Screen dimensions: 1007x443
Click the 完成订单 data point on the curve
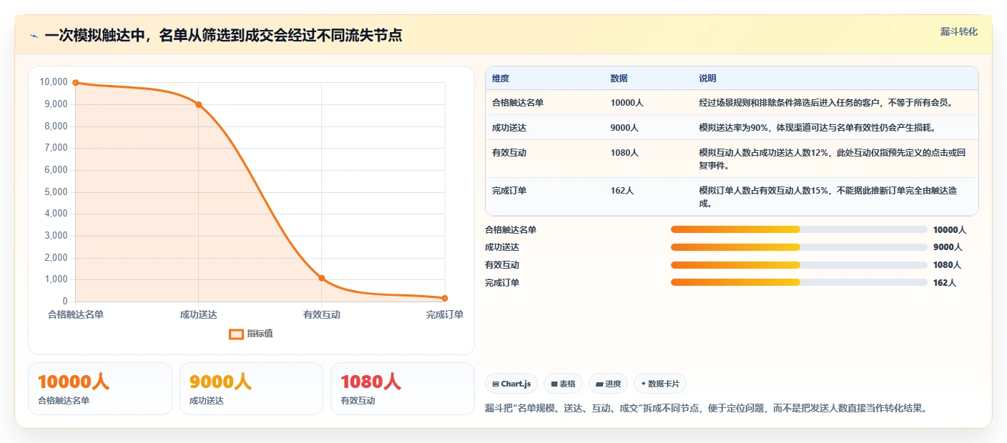pos(445,298)
